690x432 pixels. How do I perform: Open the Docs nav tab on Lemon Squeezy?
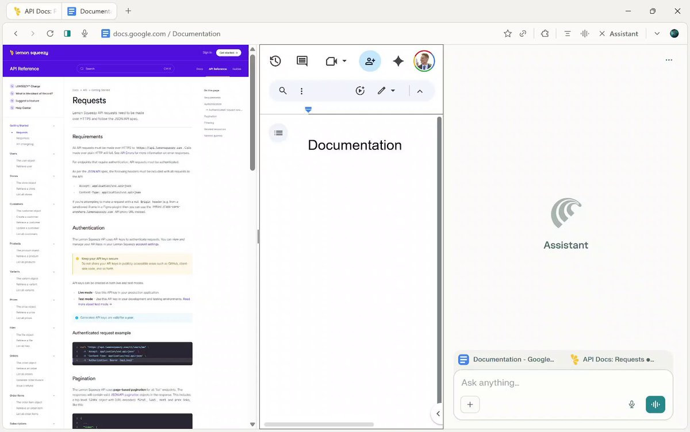click(x=200, y=69)
